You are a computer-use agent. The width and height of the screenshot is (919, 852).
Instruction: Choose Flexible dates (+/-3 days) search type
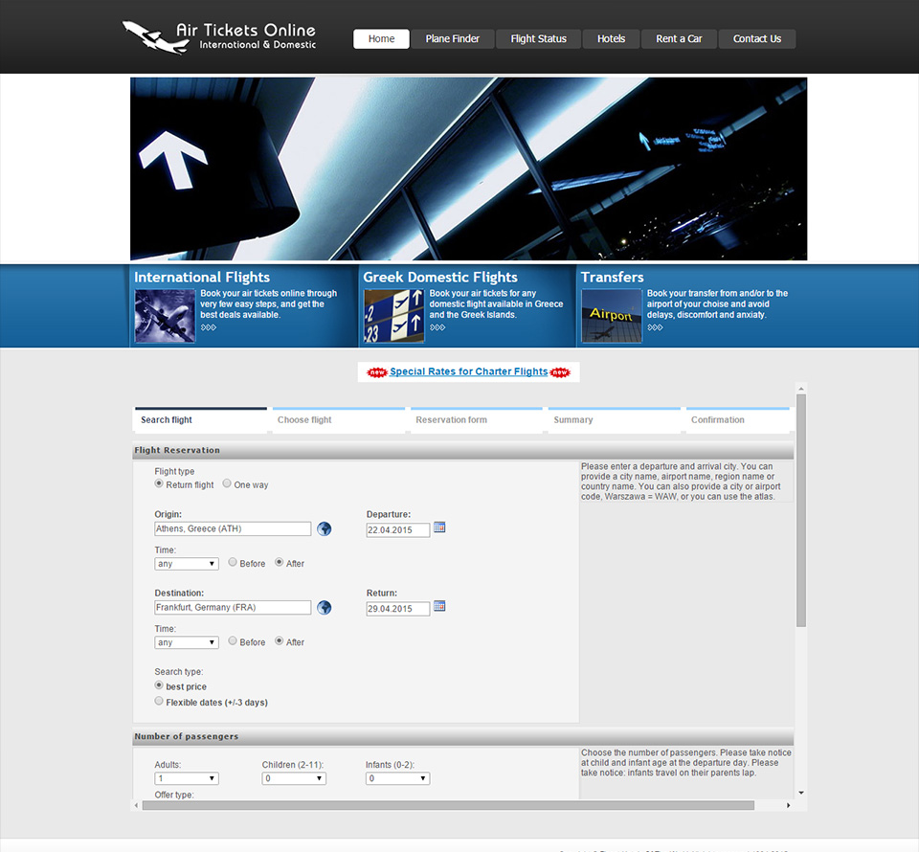click(x=159, y=702)
